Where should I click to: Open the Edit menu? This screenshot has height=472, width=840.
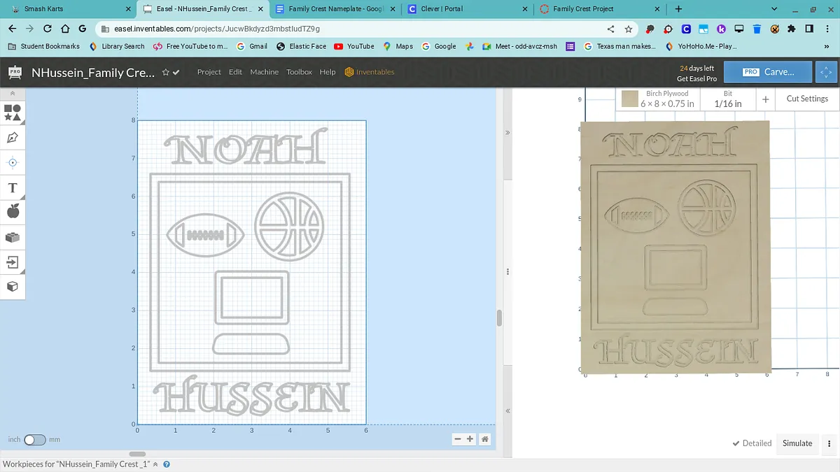235,72
